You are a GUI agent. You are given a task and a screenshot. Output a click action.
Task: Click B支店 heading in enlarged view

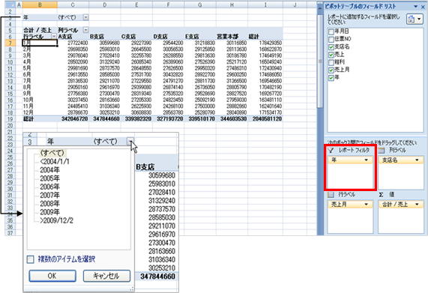(145, 167)
